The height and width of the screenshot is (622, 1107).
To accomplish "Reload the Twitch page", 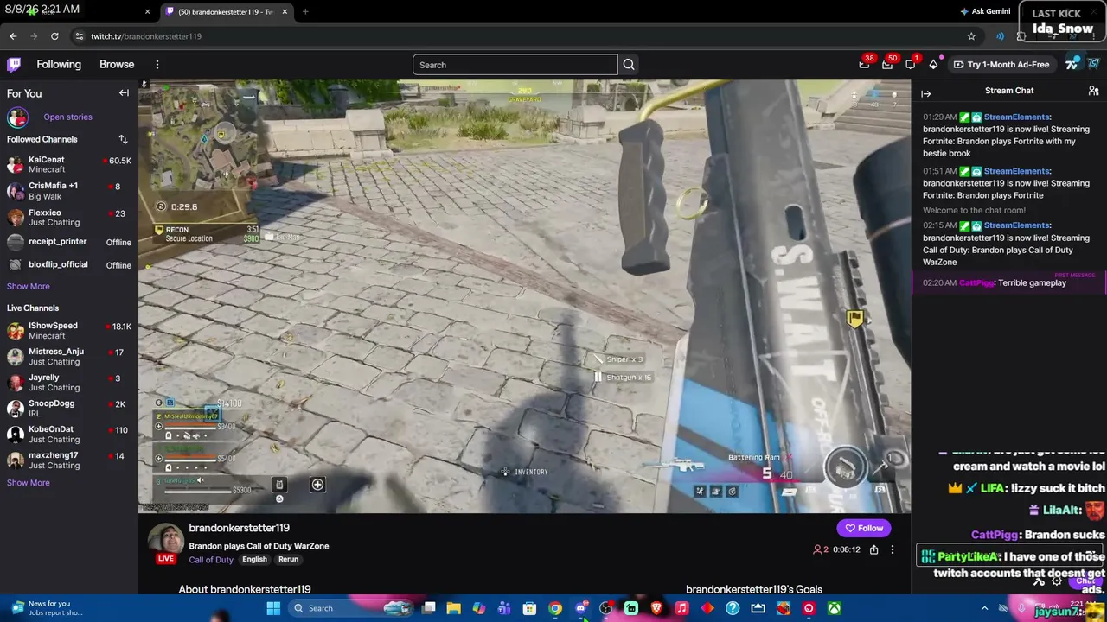I will [54, 36].
